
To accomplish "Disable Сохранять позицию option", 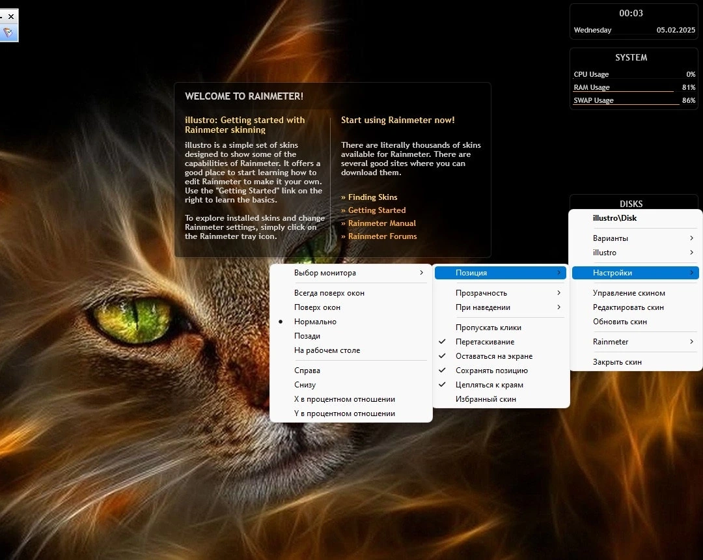I will click(501, 371).
